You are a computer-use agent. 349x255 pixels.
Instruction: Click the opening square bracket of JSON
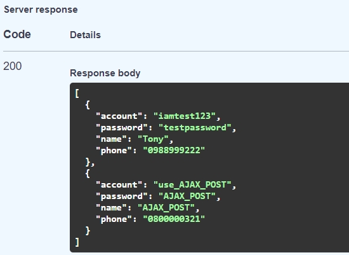[x=77, y=93]
